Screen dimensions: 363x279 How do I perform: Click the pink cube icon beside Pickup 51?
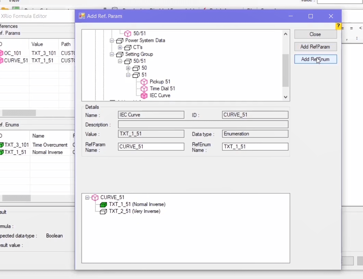point(144,82)
